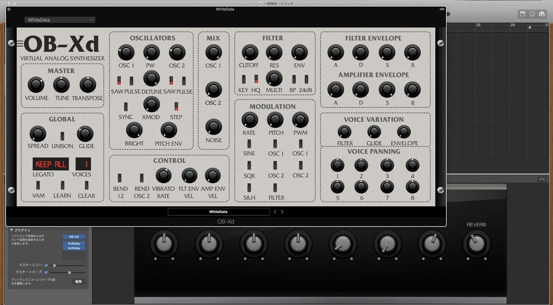Collapse the プラグイン section triangle
The image size is (553, 305).
pyautogui.click(x=12, y=230)
